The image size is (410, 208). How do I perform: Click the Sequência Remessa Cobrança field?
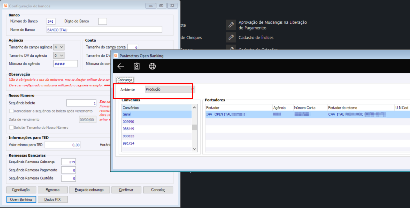[x=68, y=162]
